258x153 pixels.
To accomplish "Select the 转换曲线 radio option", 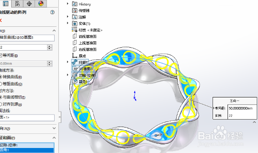I will coord(1,77).
